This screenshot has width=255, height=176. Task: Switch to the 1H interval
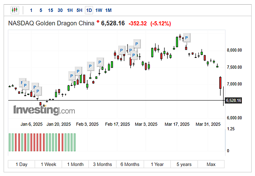point(70,10)
